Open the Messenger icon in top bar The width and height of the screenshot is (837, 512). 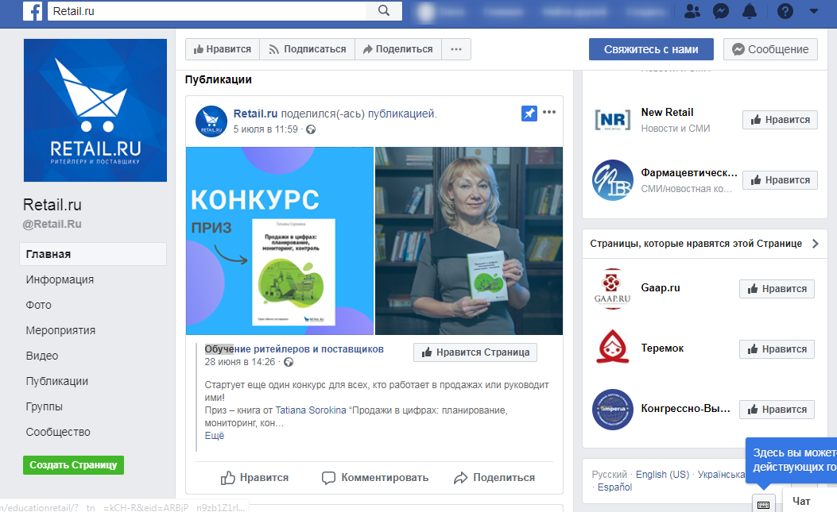(721, 11)
